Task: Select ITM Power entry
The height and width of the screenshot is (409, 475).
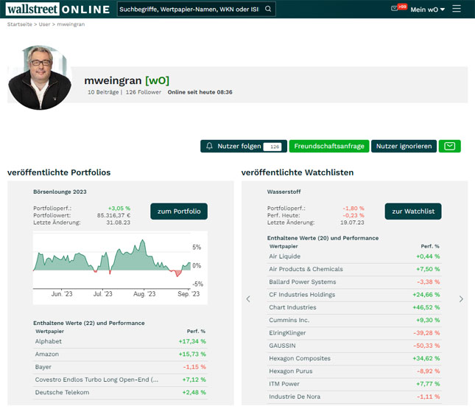Action: [354, 384]
